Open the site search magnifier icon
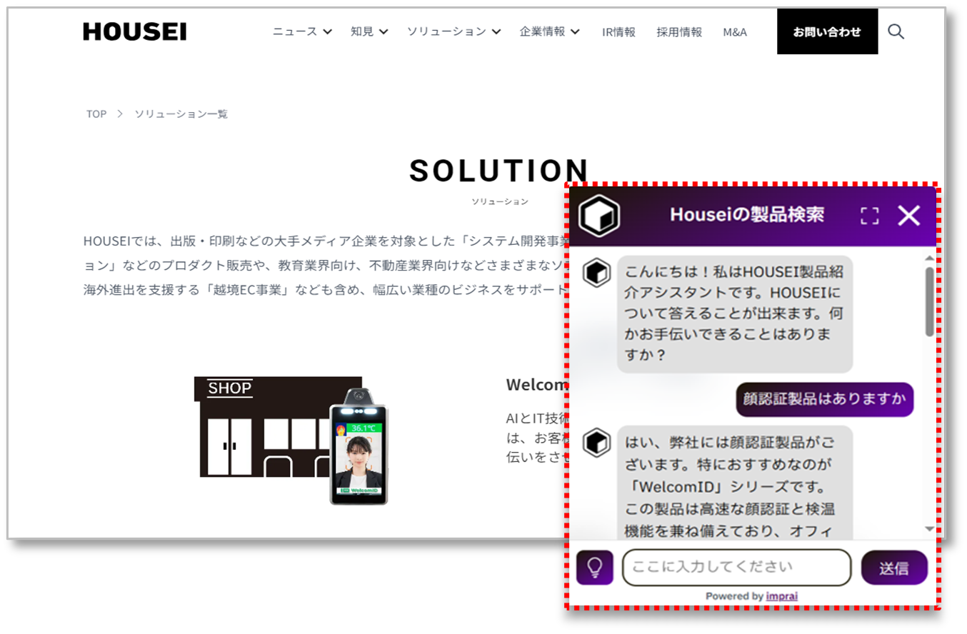 pyautogui.click(x=896, y=31)
